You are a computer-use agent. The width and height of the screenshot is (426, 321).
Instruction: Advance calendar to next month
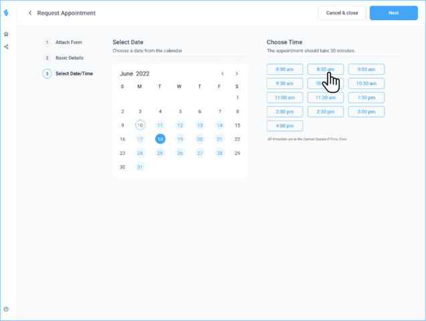click(x=237, y=74)
